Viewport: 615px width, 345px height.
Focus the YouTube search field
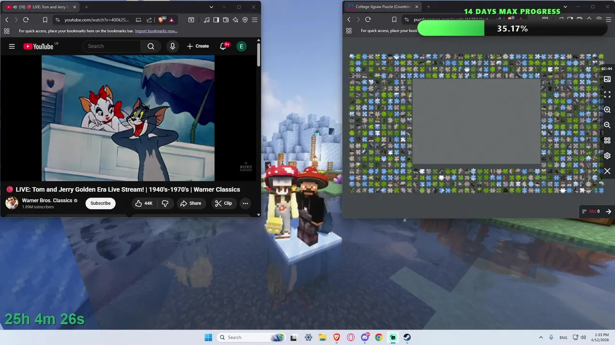pyautogui.click(x=111, y=46)
